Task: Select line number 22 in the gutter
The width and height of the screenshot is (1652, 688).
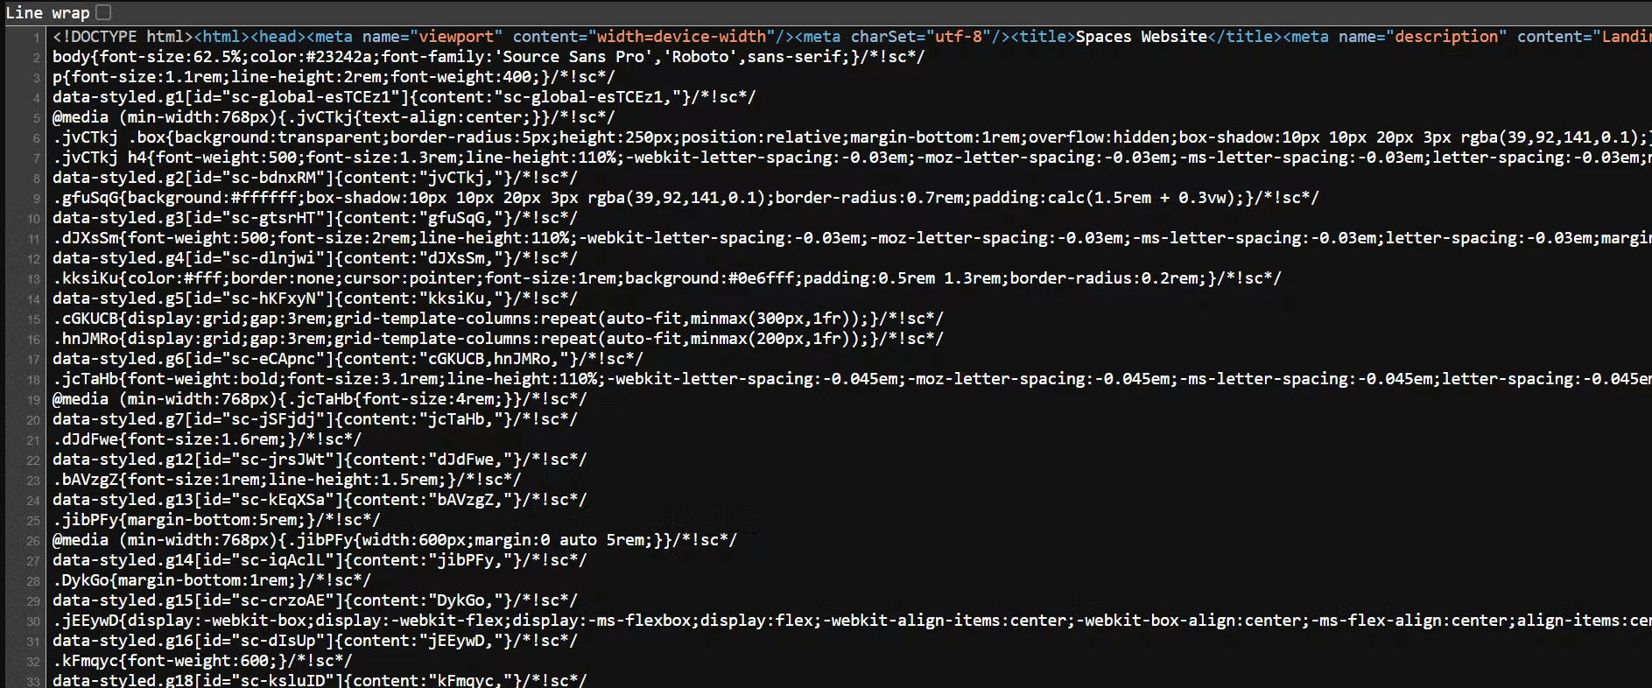Action: [x=33, y=460]
